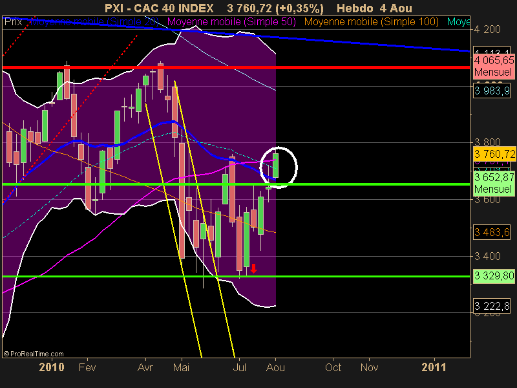Click the Moyenne mobile (Simple 20) legend
517x388 pixels.
[x=94, y=22]
